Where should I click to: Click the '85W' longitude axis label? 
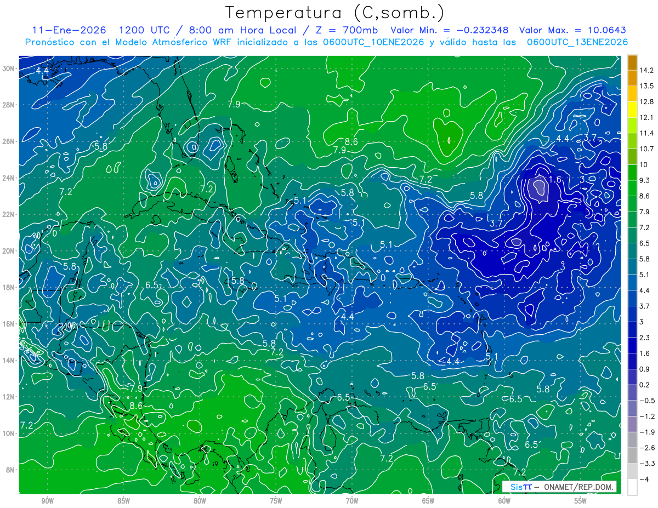click(123, 500)
